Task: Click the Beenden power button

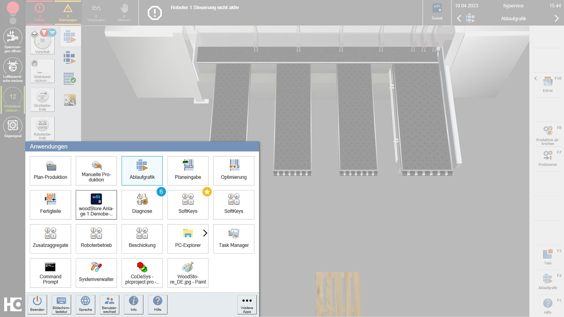Action: (37, 304)
